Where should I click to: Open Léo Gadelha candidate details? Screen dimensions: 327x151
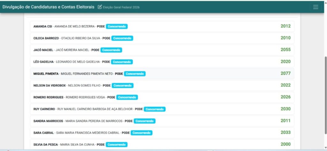[162, 62]
